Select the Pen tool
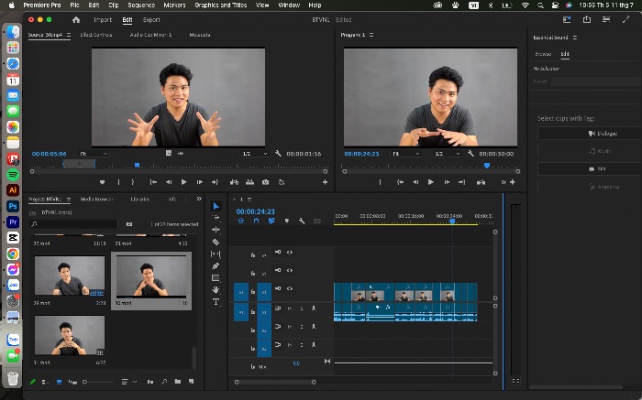This screenshot has width=642, height=400. [216, 266]
